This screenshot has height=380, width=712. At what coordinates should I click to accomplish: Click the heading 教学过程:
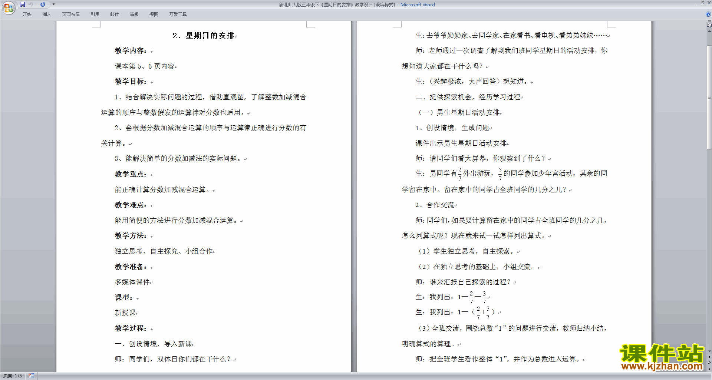[x=131, y=328]
